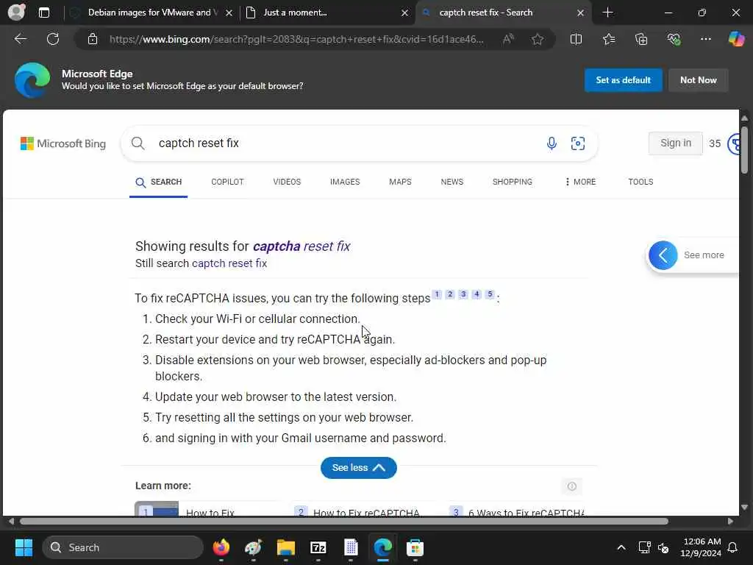753x565 pixels.
Task: View site information lock icon
Action: coord(93,39)
